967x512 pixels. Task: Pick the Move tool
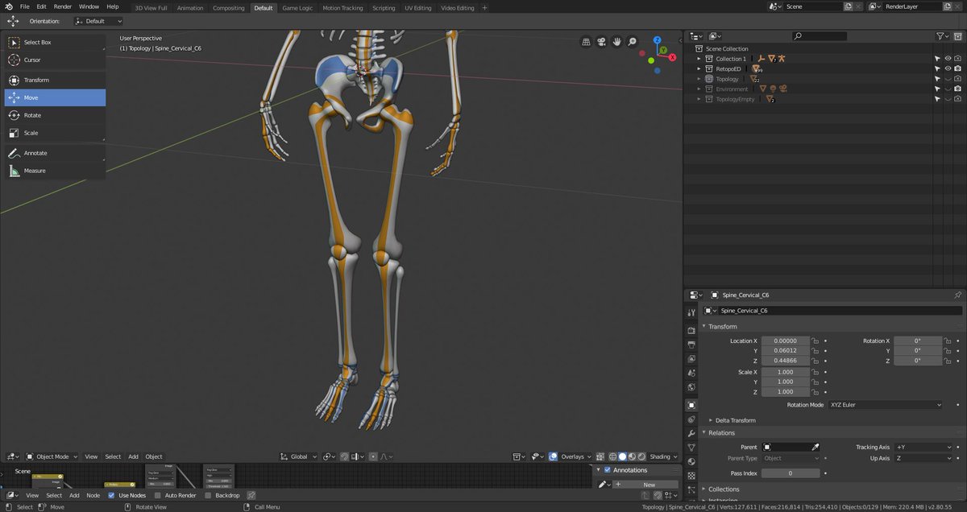coord(55,97)
